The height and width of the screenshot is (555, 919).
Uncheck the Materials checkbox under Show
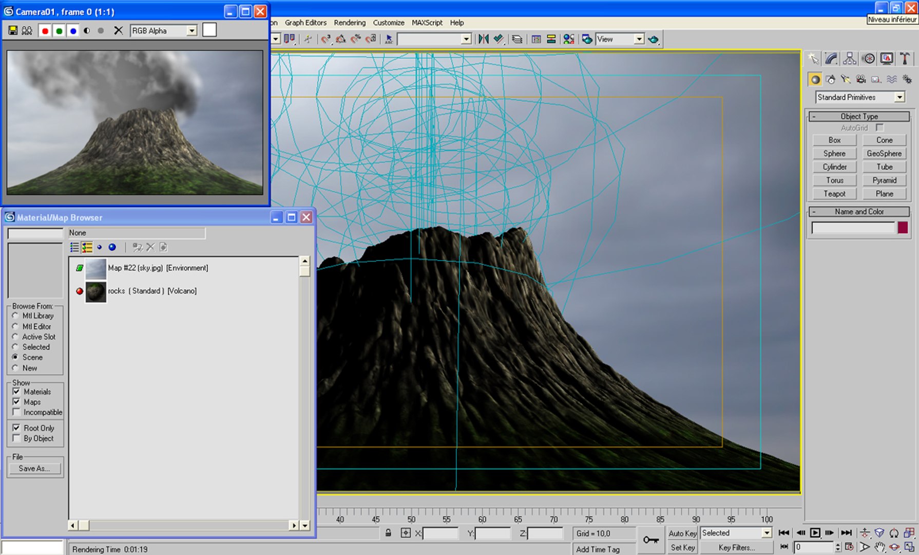(x=16, y=392)
